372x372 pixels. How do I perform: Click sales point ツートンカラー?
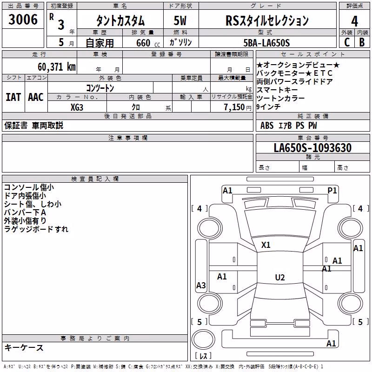pos(281,98)
